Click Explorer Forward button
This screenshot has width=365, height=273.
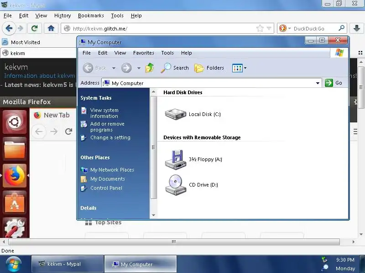(x=126, y=68)
